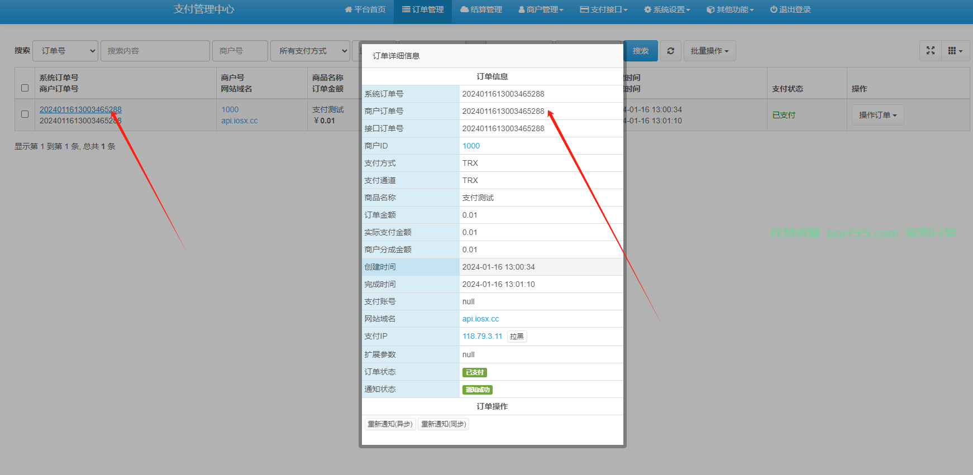This screenshot has width=973, height=475.
Task: Tick the checkbox for order row
Action: coord(25,114)
